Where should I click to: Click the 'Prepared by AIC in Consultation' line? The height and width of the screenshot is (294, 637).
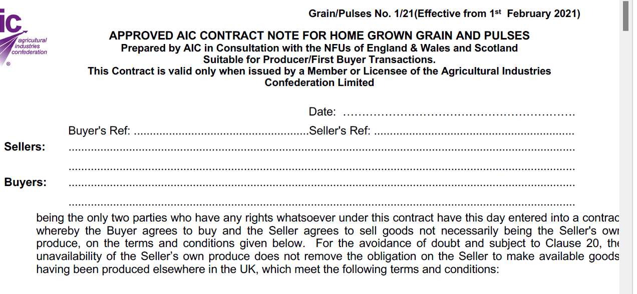click(x=319, y=48)
